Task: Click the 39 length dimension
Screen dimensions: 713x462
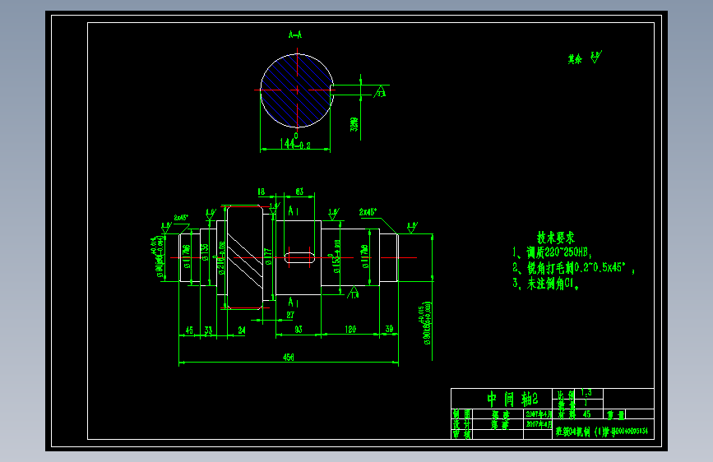Action: (389, 329)
